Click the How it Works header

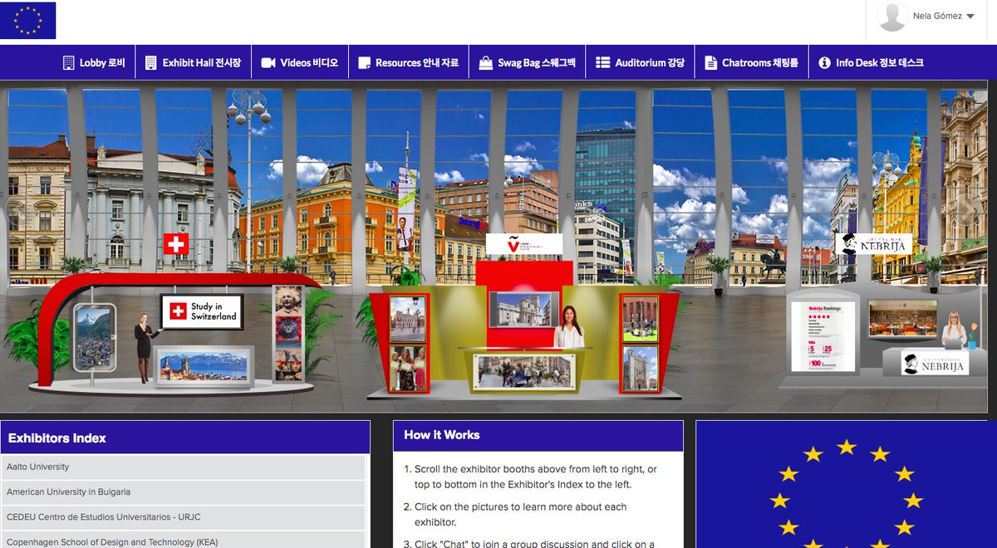pos(538,435)
